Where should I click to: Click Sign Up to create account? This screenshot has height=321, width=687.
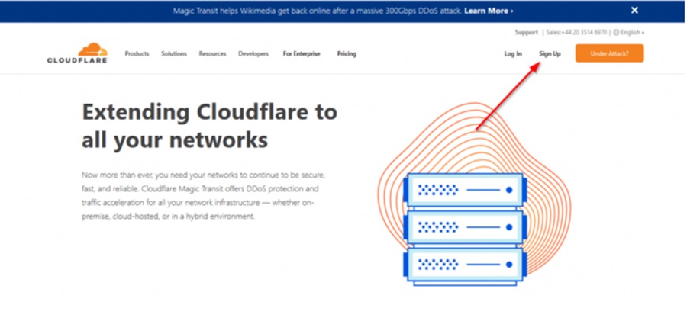pos(550,54)
